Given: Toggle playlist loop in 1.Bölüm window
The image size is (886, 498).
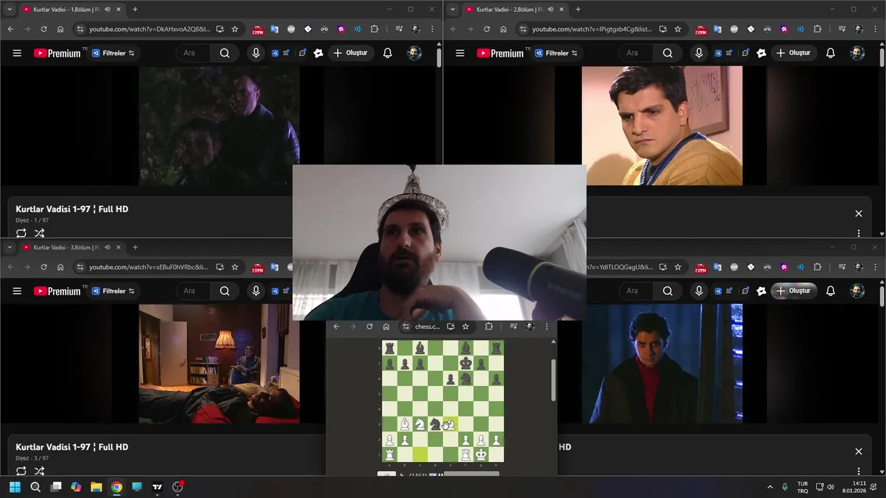Looking at the screenshot, I should coord(21,233).
